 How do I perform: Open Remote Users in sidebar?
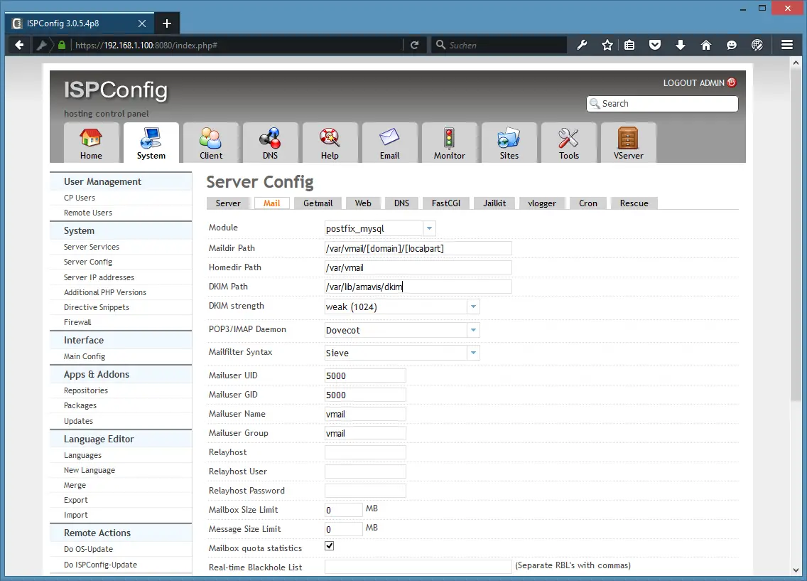(88, 213)
